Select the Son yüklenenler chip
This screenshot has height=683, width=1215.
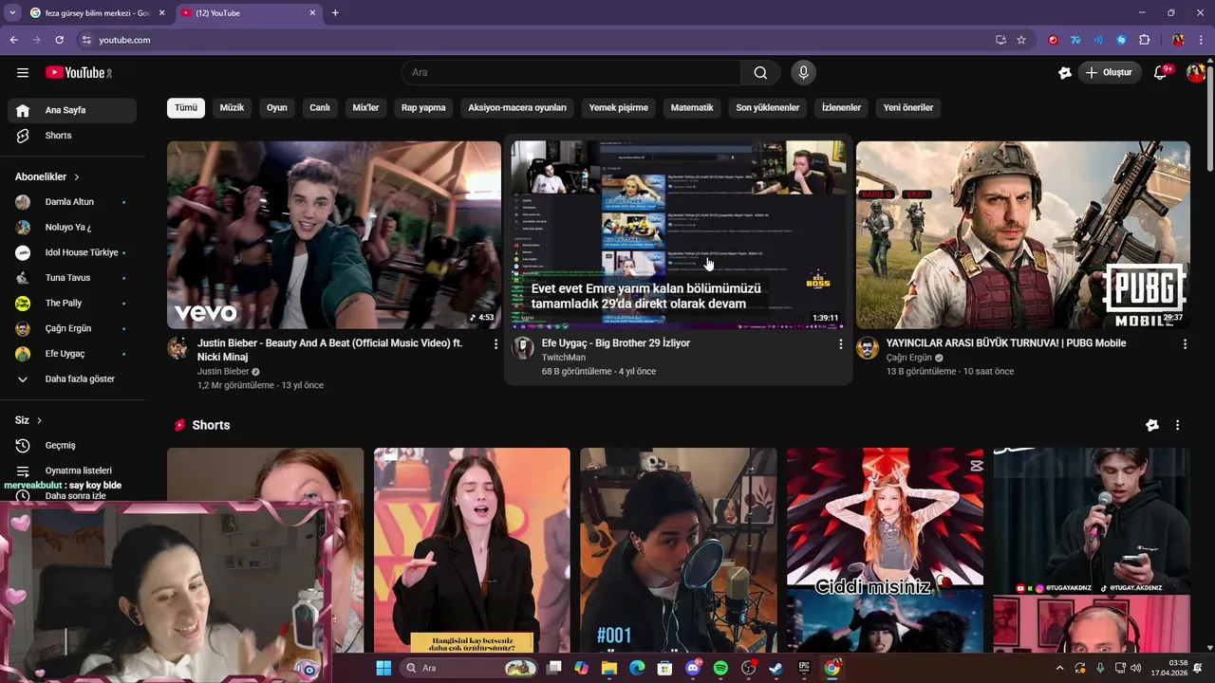pos(768,107)
